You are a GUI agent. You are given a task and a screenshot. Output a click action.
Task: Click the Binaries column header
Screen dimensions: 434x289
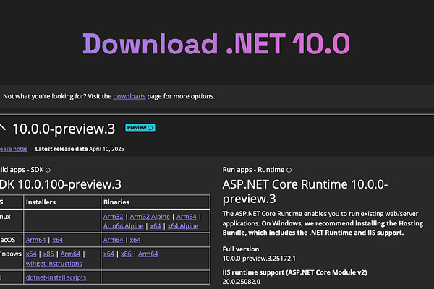116,202
